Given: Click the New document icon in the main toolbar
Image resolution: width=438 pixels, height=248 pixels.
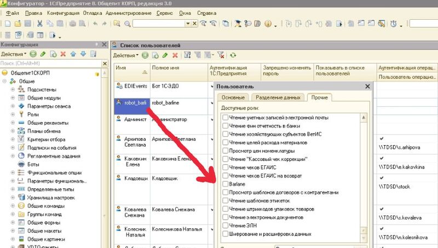Looking at the screenshot, I should tap(8, 24).
